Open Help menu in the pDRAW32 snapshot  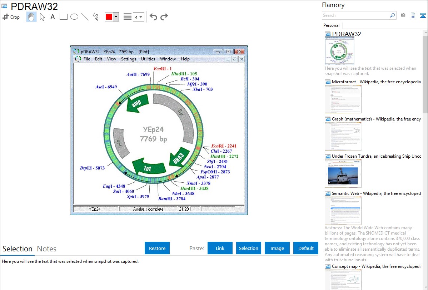(x=185, y=59)
